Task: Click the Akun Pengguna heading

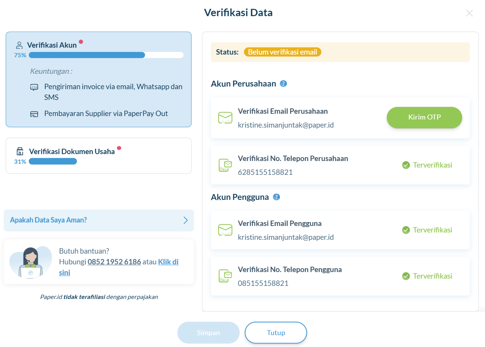Action: tap(240, 197)
